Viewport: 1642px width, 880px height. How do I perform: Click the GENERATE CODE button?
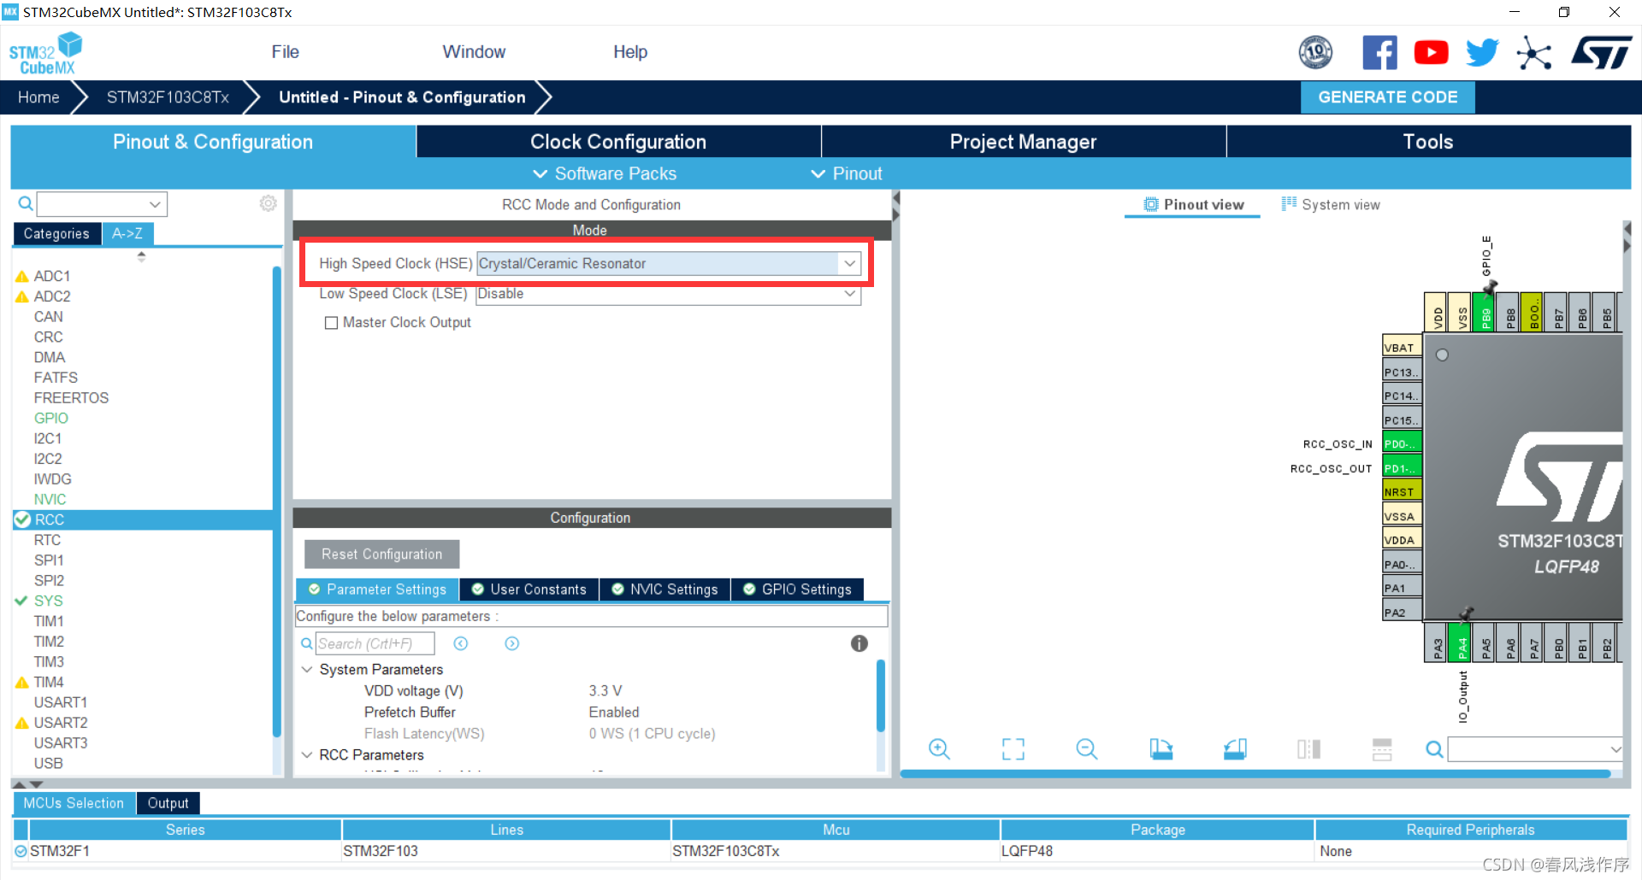(x=1387, y=97)
